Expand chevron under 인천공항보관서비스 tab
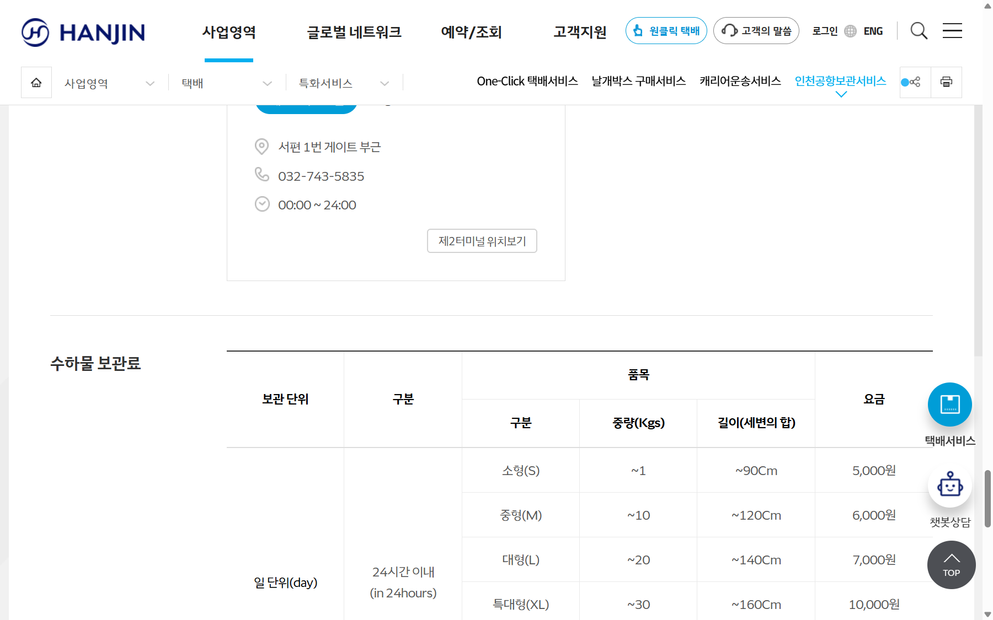 coord(841,94)
